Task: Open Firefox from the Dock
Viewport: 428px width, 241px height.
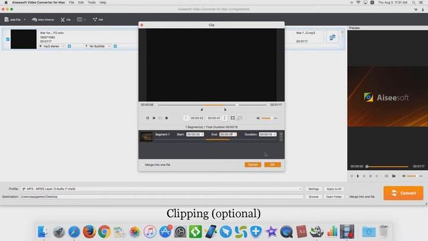Action: pyautogui.click(x=89, y=232)
